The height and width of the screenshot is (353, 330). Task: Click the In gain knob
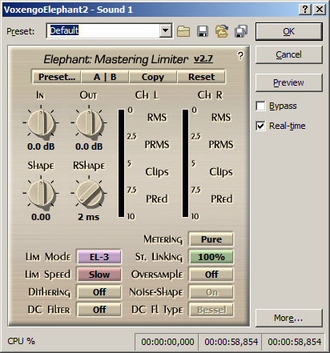(x=41, y=123)
